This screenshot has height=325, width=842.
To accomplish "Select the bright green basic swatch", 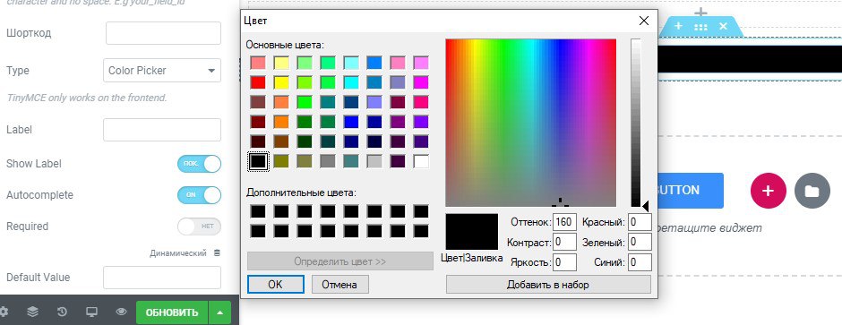I will coord(305,102).
